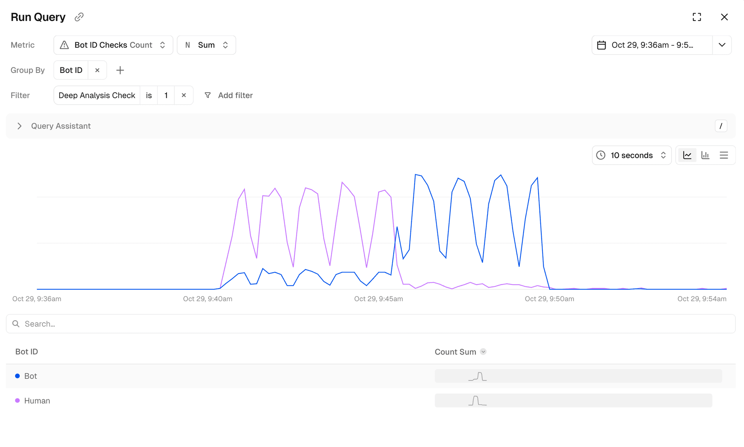Image resolution: width=744 pixels, height=447 pixels.
Task: Click the Human series color dot
Action: click(x=17, y=401)
